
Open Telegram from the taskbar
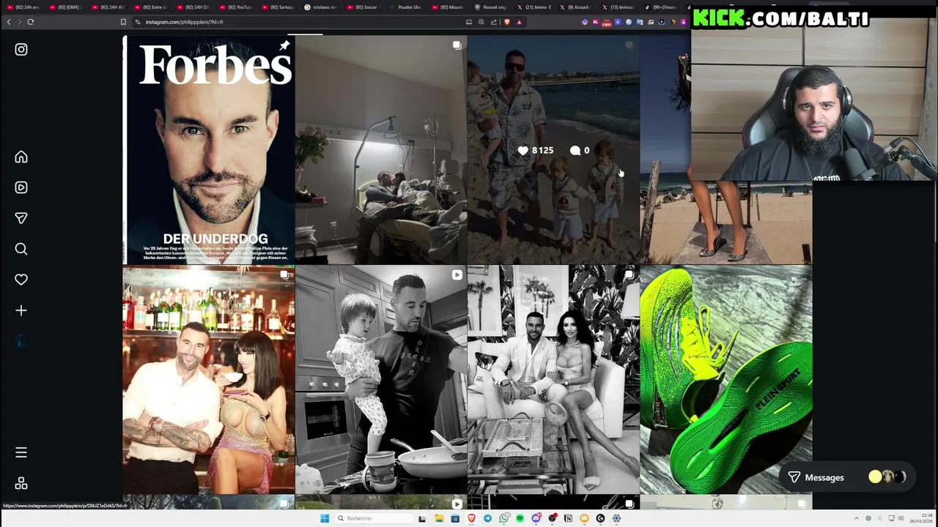coord(487,518)
